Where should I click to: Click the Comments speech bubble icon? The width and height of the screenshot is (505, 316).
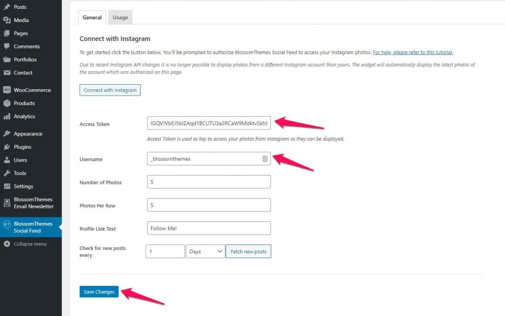coord(6,46)
